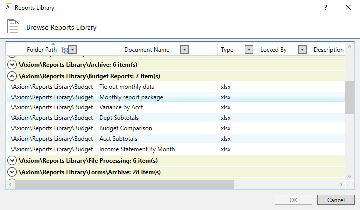Click the Cancel button
Image resolution: width=360 pixels, height=210 pixels.
click(336, 200)
